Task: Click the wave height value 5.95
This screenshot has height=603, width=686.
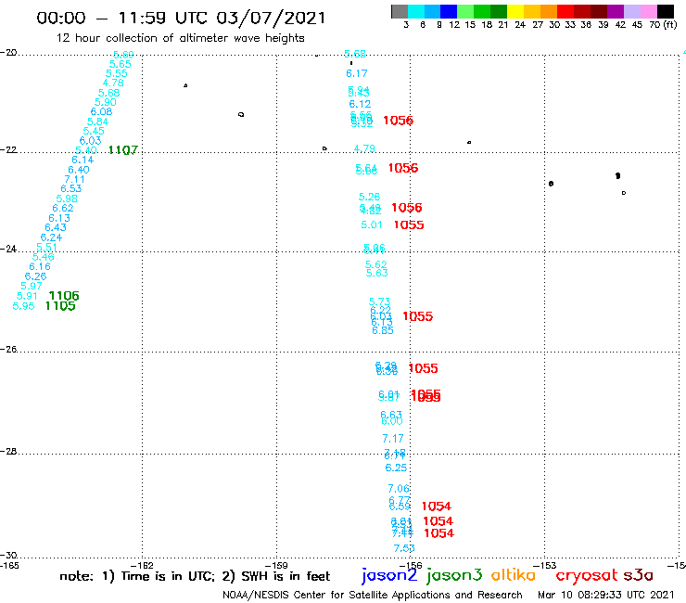Action: point(23,306)
